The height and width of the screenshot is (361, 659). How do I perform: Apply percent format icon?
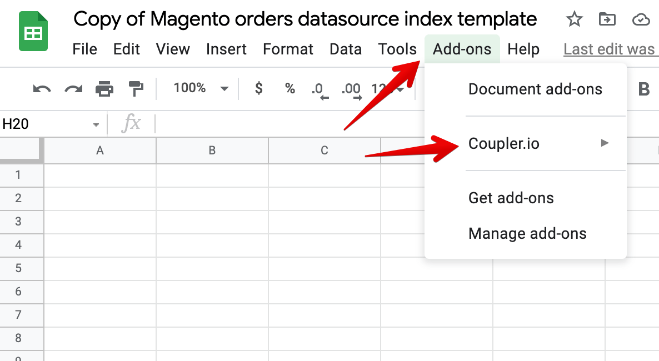pos(289,88)
